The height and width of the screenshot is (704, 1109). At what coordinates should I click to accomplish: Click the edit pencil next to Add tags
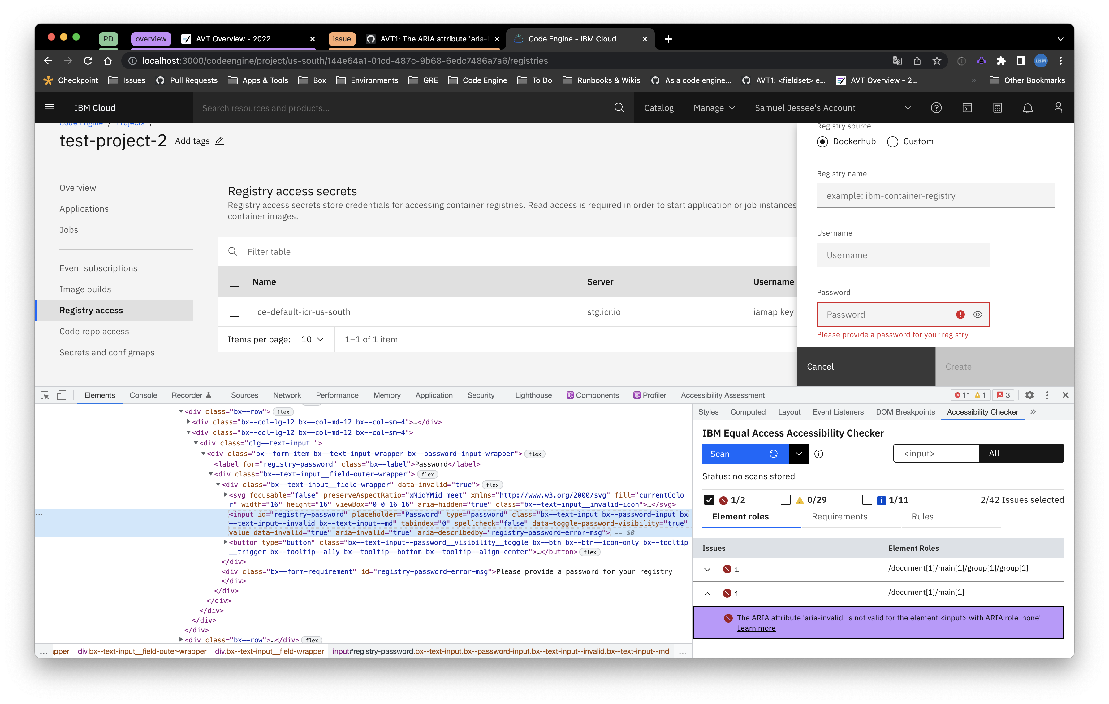point(220,141)
